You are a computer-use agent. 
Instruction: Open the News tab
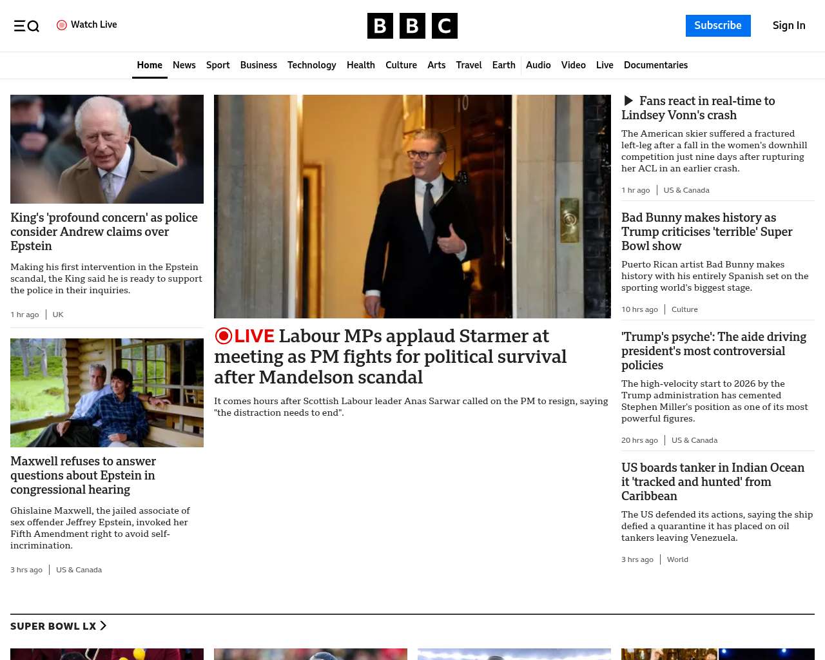tap(184, 65)
